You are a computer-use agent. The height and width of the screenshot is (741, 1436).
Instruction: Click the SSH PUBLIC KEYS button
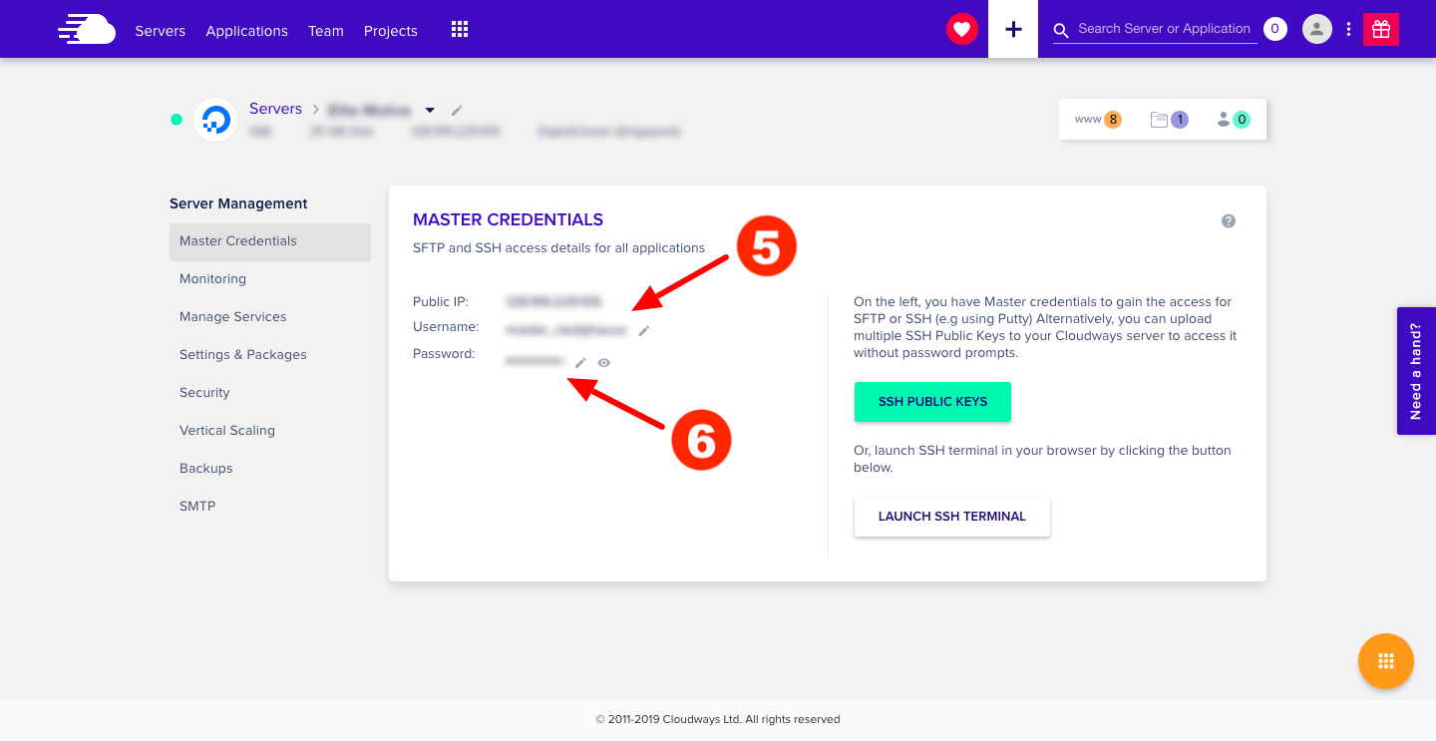click(932, 402)
